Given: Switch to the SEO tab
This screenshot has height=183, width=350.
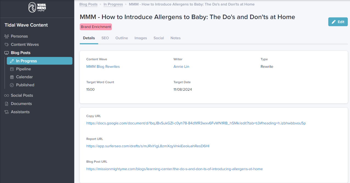Looking at the screenshot, I should click(105, 38).
